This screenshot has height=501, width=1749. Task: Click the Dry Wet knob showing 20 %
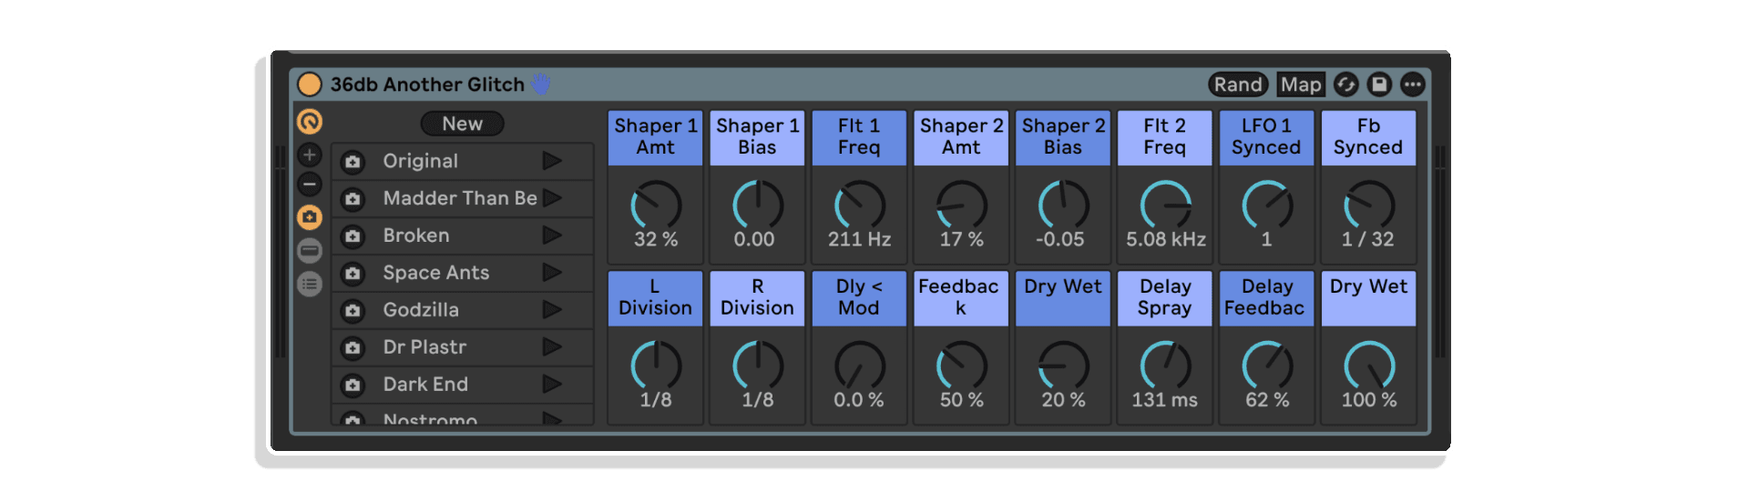1063,366
